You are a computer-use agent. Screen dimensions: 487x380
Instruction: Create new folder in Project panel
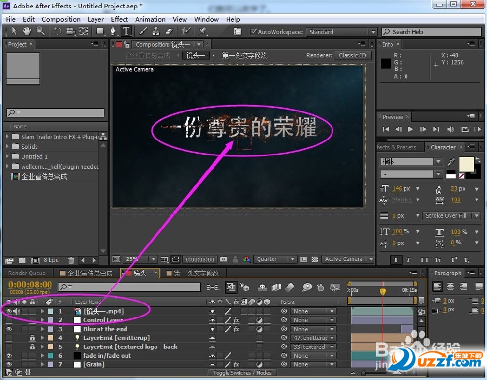tap(22, 260)
